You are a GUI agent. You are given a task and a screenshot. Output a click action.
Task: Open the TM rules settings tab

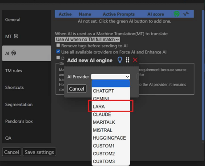point(27,71)
